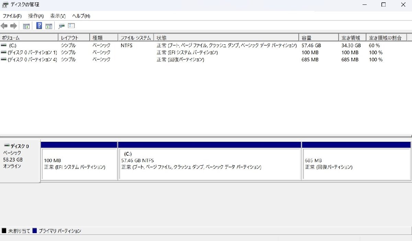Click the blue プライマリ パーティション legend swatch
Image resolution: width=412 pixels, height=241 pixels.
tap(34, 231)
